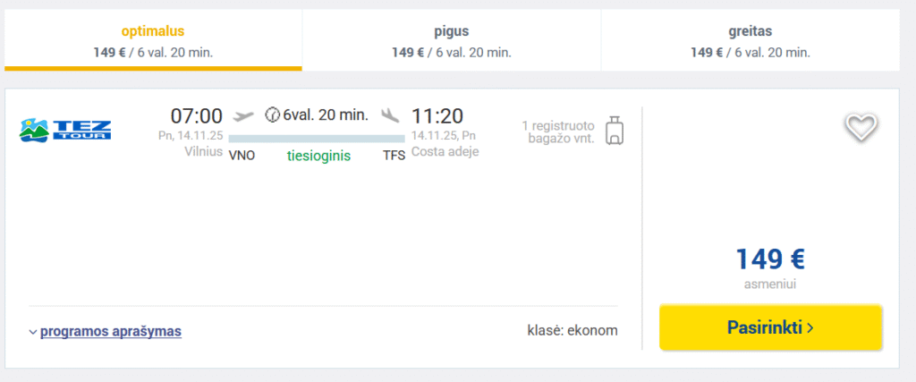The height and width of the screenshot is (382, 916).
Task: Click the TFS airport code
Action: 394,156
